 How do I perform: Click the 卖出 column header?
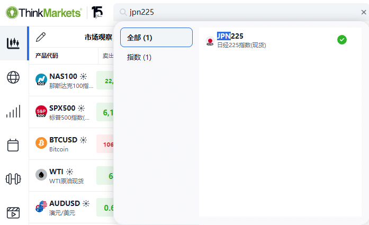108,56
